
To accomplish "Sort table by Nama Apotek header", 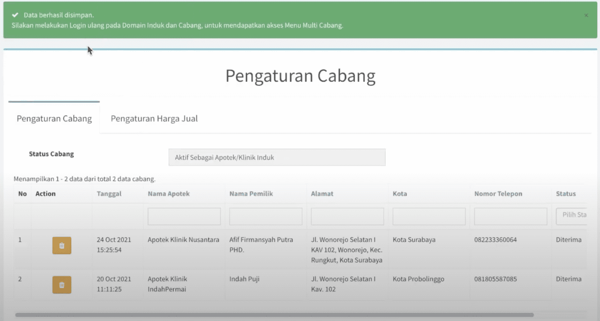I will point(169,194).
